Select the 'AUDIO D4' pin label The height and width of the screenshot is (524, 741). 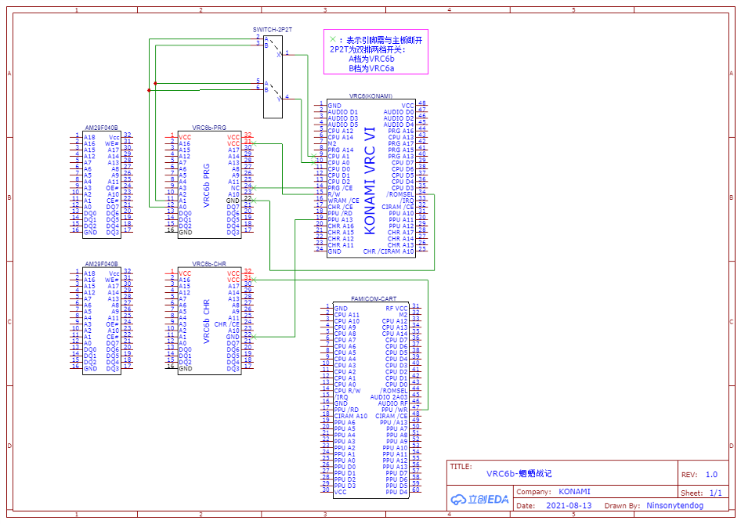click(399, 125)
